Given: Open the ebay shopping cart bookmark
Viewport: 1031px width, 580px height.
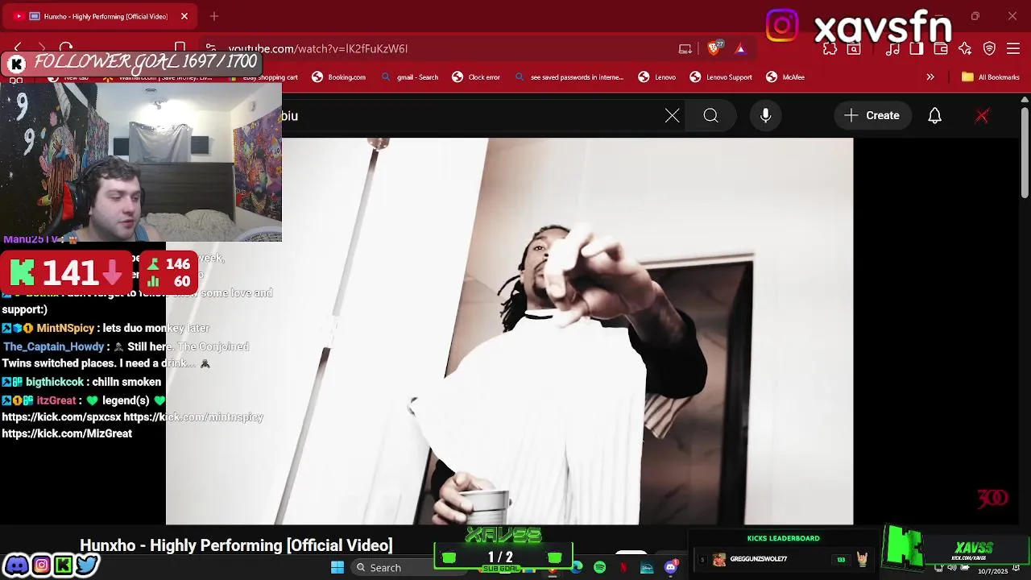Looking at the screenshot, I should (263, 77).
